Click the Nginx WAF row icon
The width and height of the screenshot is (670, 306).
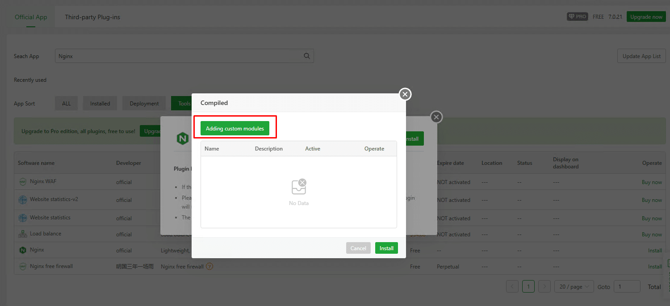pyautogui.click(x=23, y=182)
